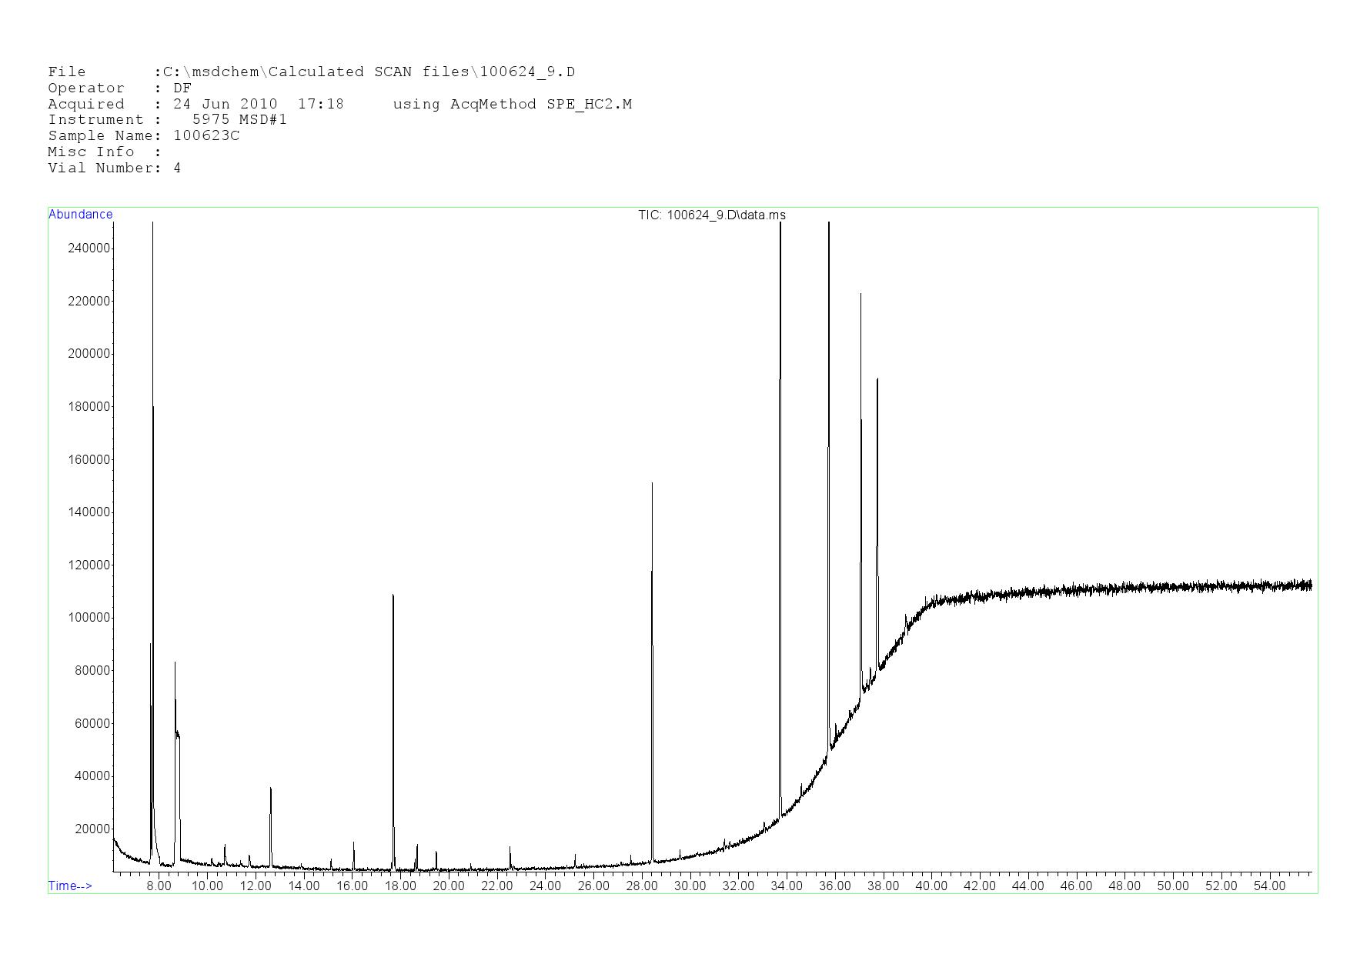Click the Sample Name value 100623C
Image resolution: width=1350 pixels, height=954 pixels.
pyautogui.click(x=206, y=136)
